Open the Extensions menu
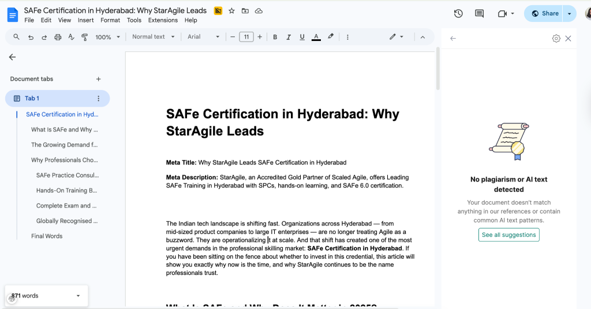Screen dimensions: 591x309 point(163,20)
